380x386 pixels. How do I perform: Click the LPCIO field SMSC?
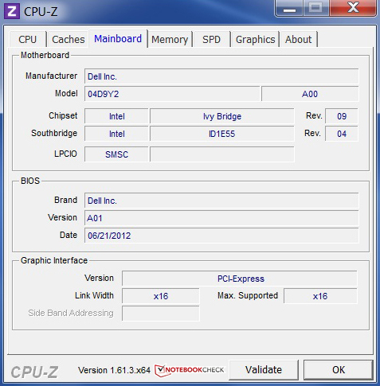[116, 154]
